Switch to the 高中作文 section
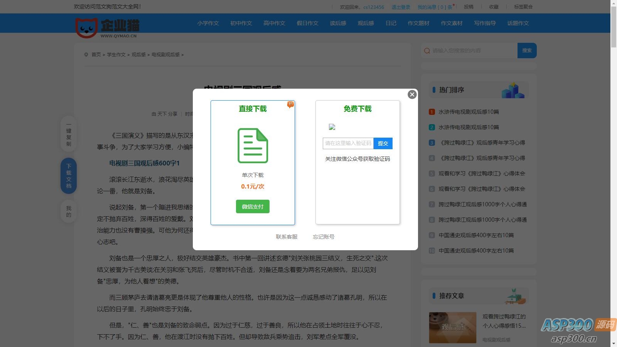Image resolution: width=617 pixels, height=347 pixels. pos(274,23)
